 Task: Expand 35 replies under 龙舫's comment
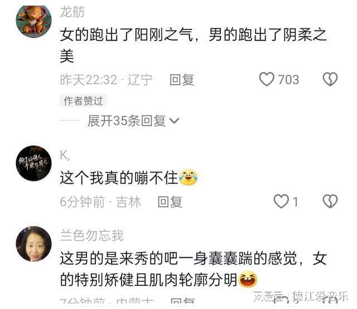tap(133, 121)
